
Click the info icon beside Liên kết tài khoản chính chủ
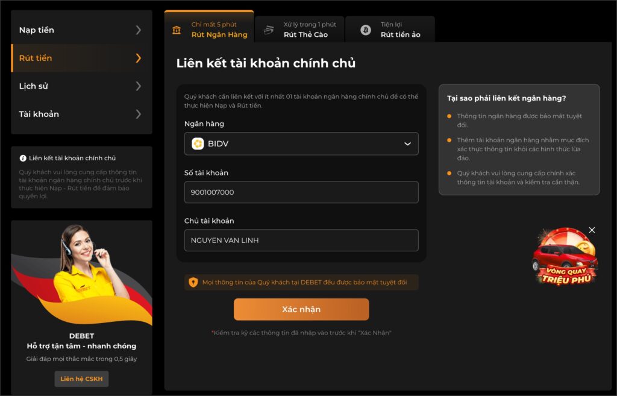click(x=23, y=159)
